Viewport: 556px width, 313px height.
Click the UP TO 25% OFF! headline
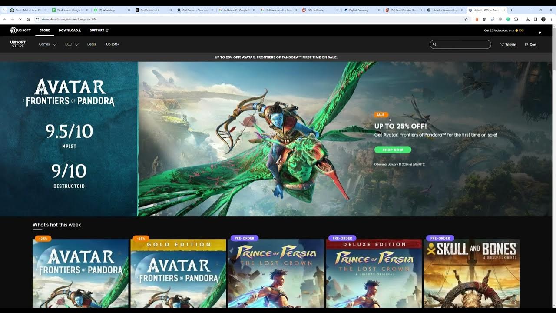pos(400,126)
